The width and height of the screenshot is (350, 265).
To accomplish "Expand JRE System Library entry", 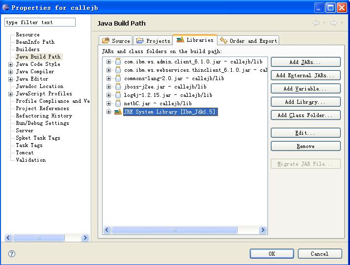I will (108, 112).
